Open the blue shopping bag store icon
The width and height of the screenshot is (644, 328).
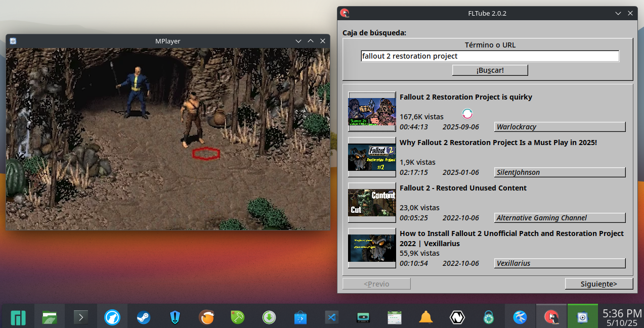[300, 317]
